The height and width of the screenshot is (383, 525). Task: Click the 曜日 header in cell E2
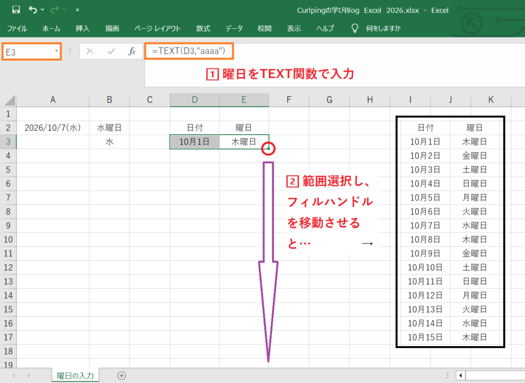(x=244, y=128)
